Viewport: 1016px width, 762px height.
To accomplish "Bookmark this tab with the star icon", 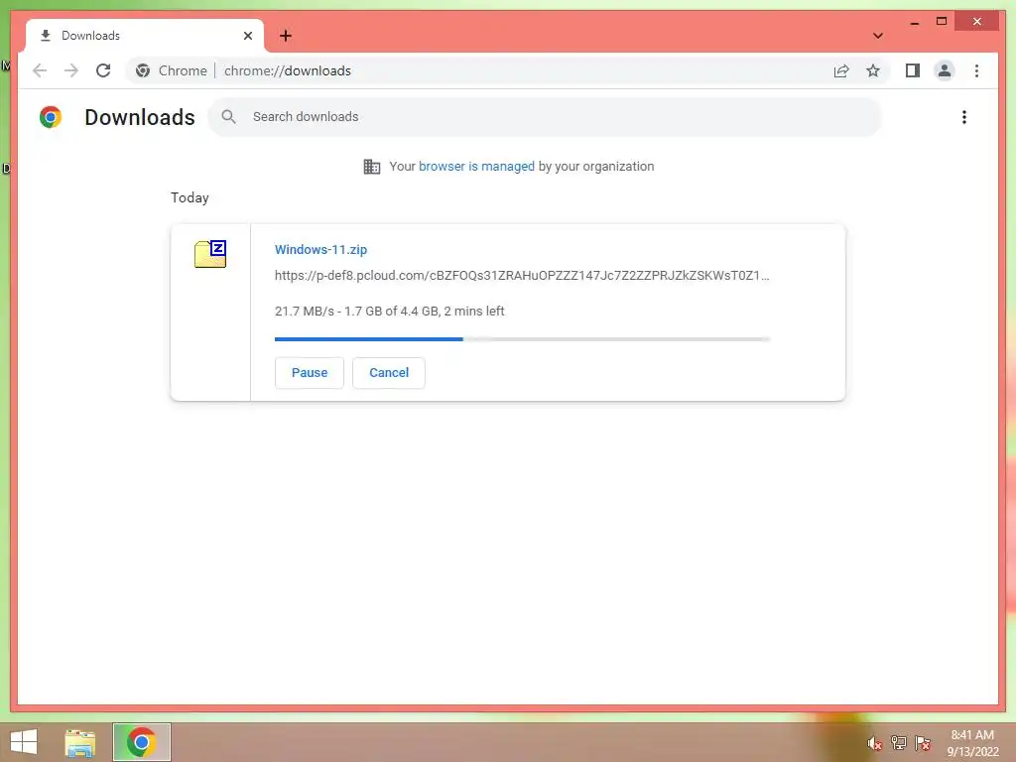I will (x=873, y=70).
